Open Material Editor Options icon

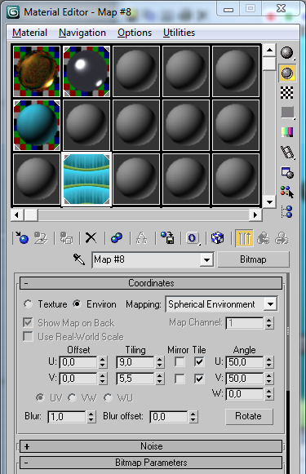click(x=287, y=172)
